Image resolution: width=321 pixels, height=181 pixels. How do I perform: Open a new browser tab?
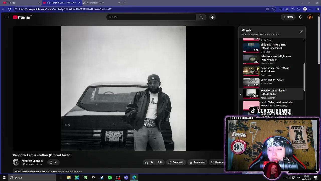pos(125,3)
